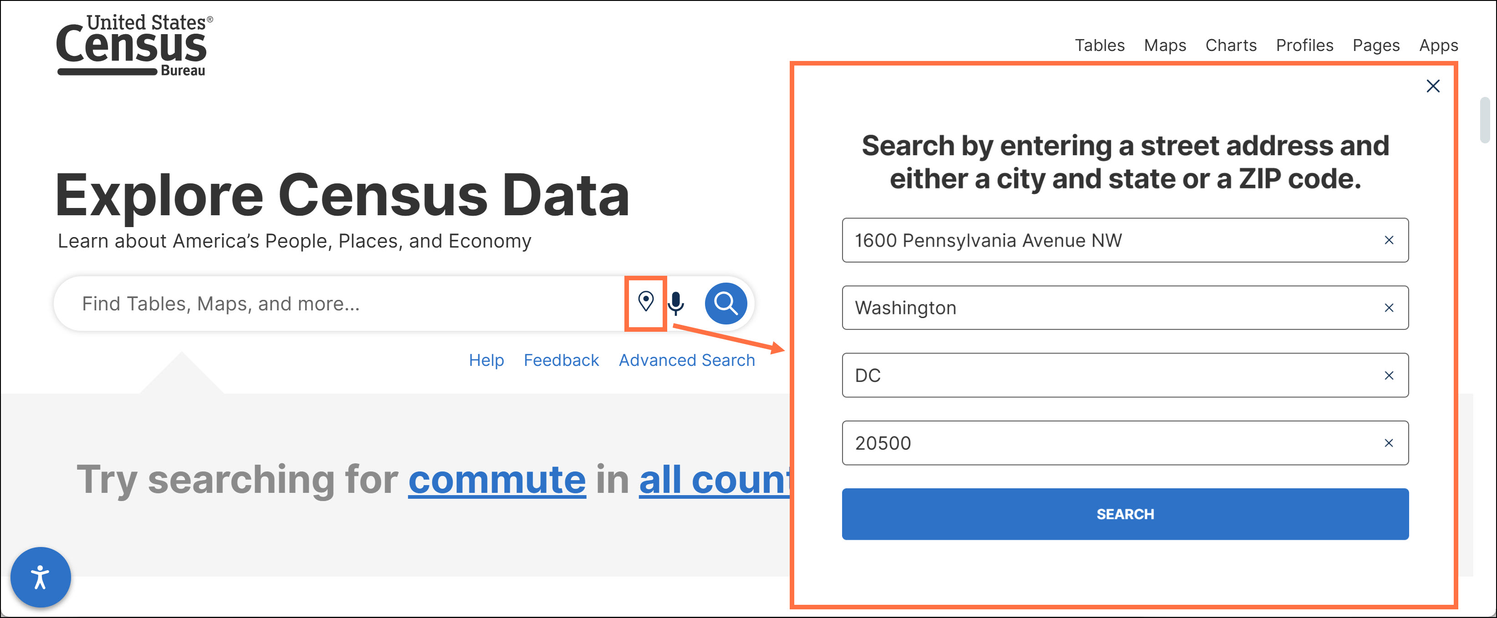The height and width of the screenshot is (618, 1497).
Task: Activate the microphone voice search
Action: pos(676,303)
